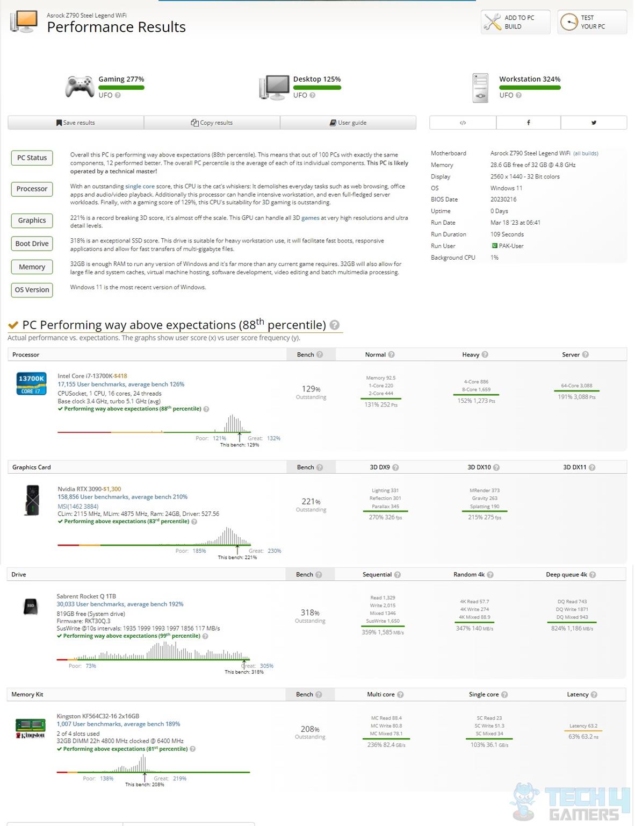Click help icon beside 3D DX9 header
635x826 pixels.
[395, 467]
